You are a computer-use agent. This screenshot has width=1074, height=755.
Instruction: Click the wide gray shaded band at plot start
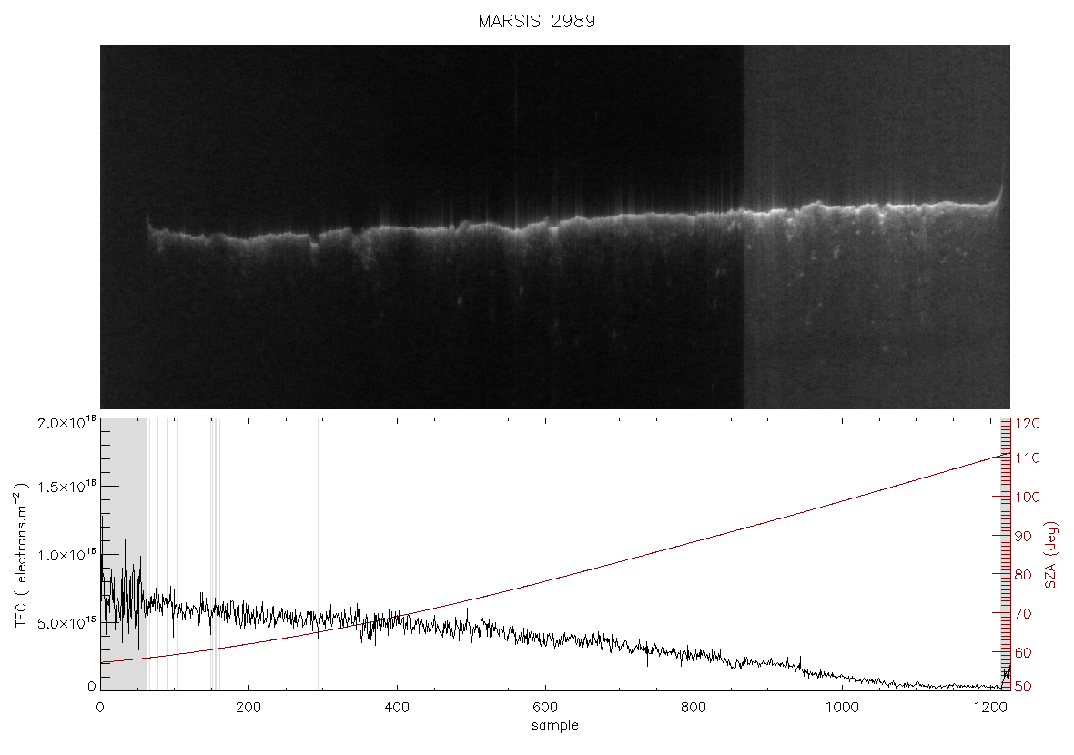click(x=124, y=554)
